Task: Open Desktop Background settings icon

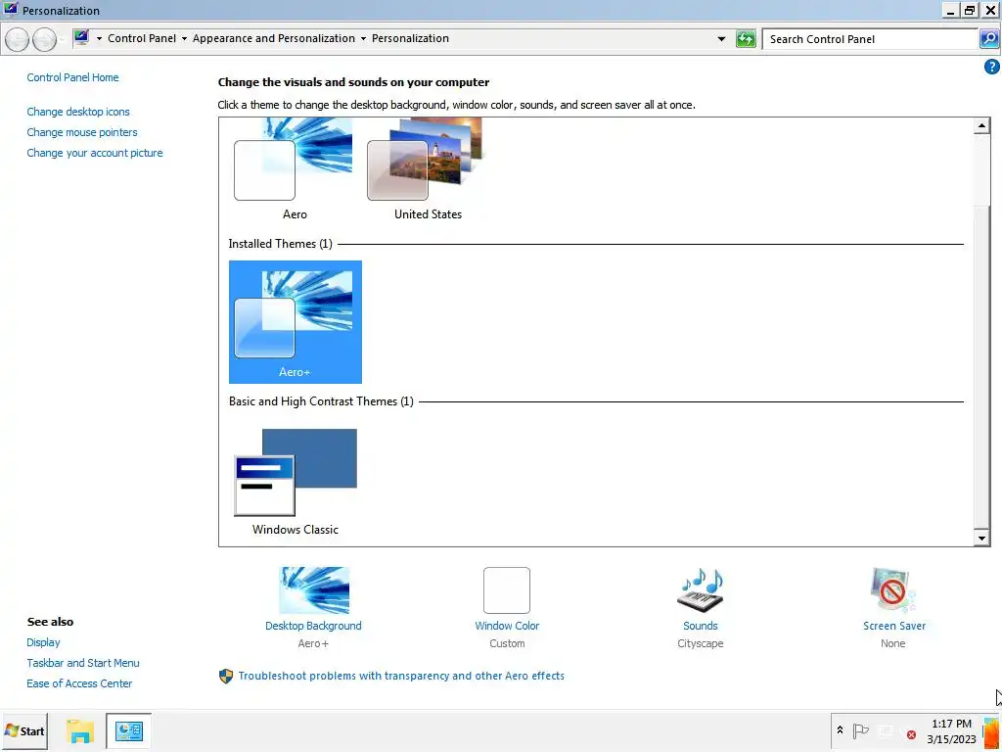Action: pos(314,590)
